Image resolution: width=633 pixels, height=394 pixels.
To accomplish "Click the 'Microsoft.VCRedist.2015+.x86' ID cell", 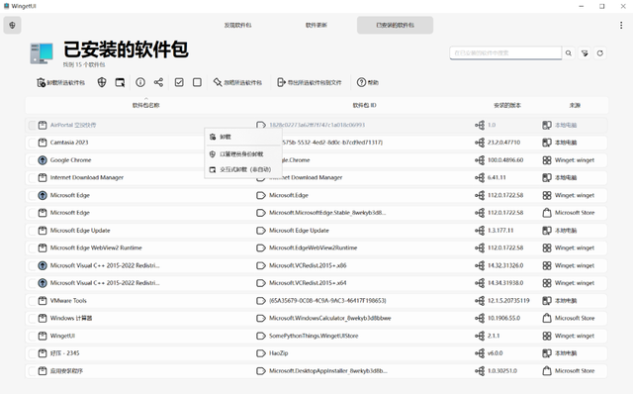I will (308, 265).
